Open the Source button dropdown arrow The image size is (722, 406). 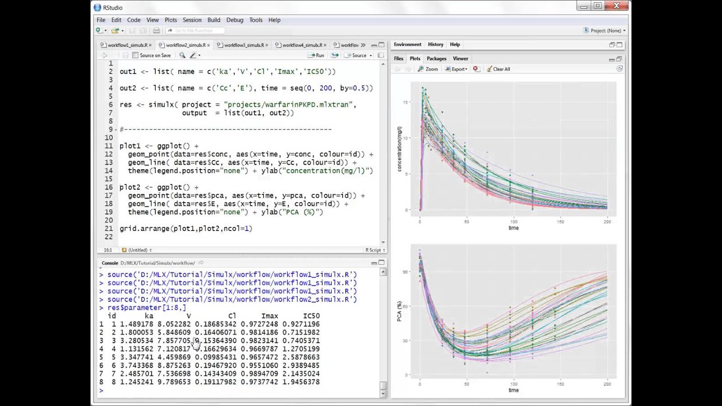coord(371,55)
